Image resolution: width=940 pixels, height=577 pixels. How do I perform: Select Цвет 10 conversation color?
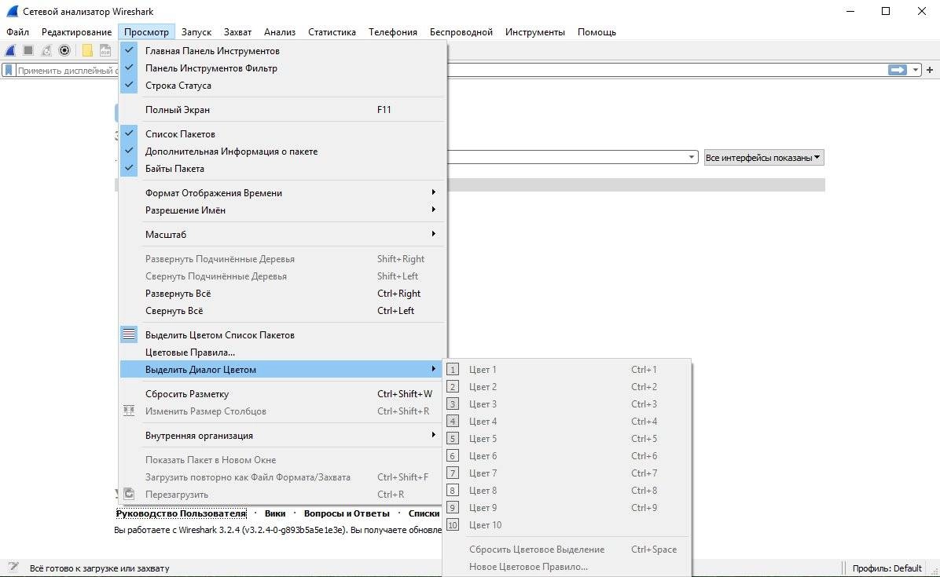pos(567,525)
